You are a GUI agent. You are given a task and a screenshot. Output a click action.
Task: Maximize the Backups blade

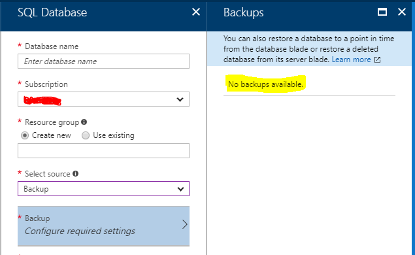[382, 12]
